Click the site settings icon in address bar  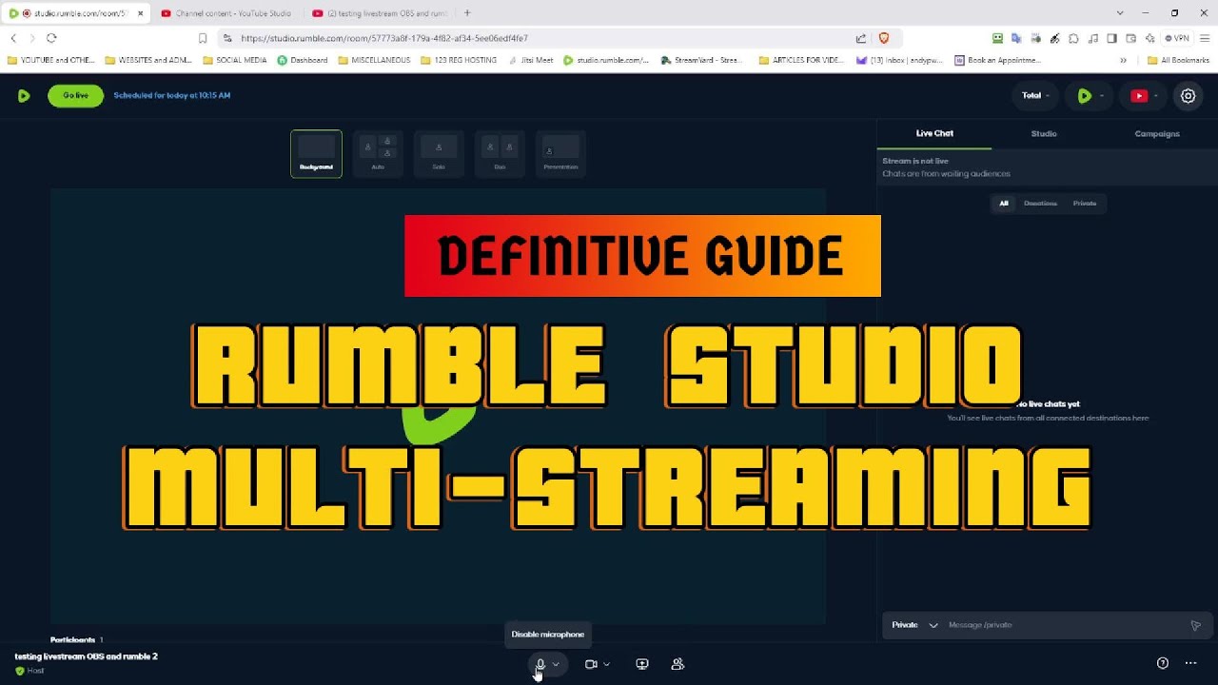click(x=227, y=38)
